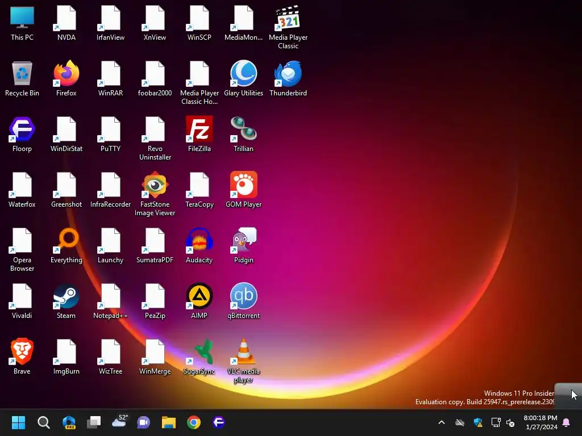This screenshot has height=436, width=582.
Task: Open the clock showing 8:00:18 PM
Action: click(541, 422)
